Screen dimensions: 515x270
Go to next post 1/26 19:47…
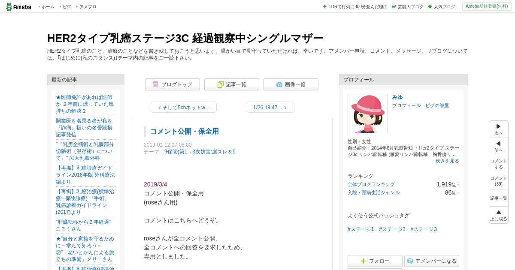270,107
